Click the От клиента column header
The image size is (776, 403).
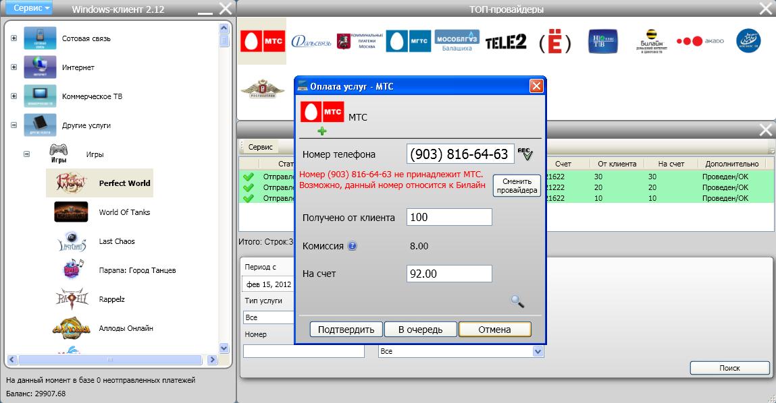tap(617, 164)
